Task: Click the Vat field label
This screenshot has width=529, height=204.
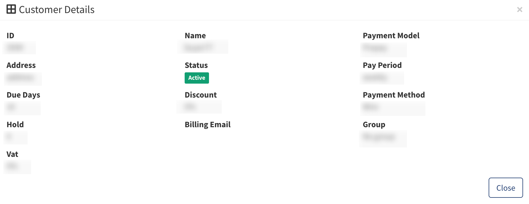Action: [x=12, y=154]
